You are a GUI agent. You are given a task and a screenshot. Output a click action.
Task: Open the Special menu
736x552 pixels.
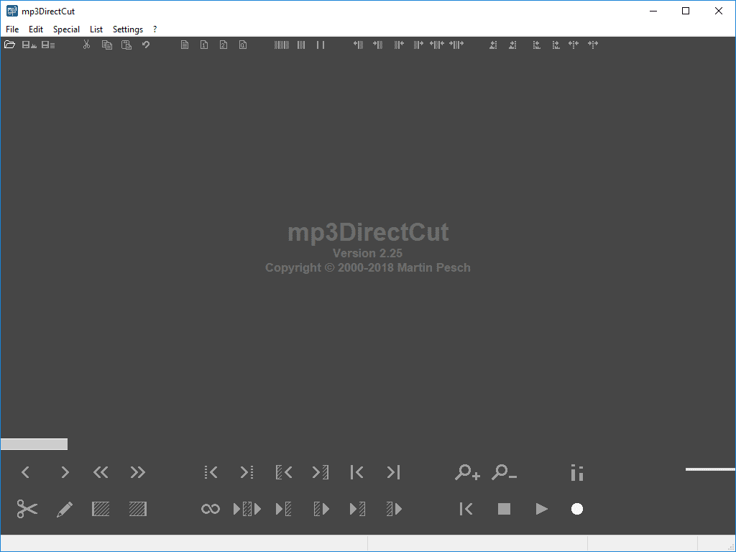[x=66, y=29]
